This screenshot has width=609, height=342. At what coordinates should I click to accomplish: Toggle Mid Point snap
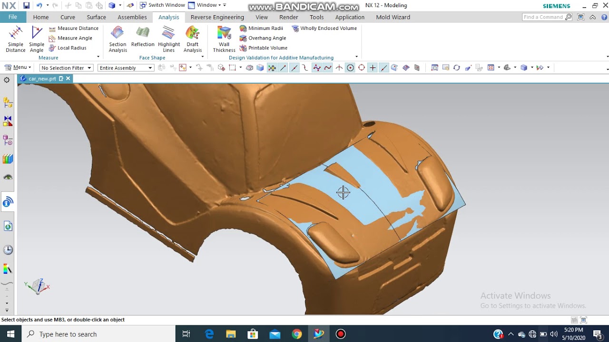tap(295, 67)
